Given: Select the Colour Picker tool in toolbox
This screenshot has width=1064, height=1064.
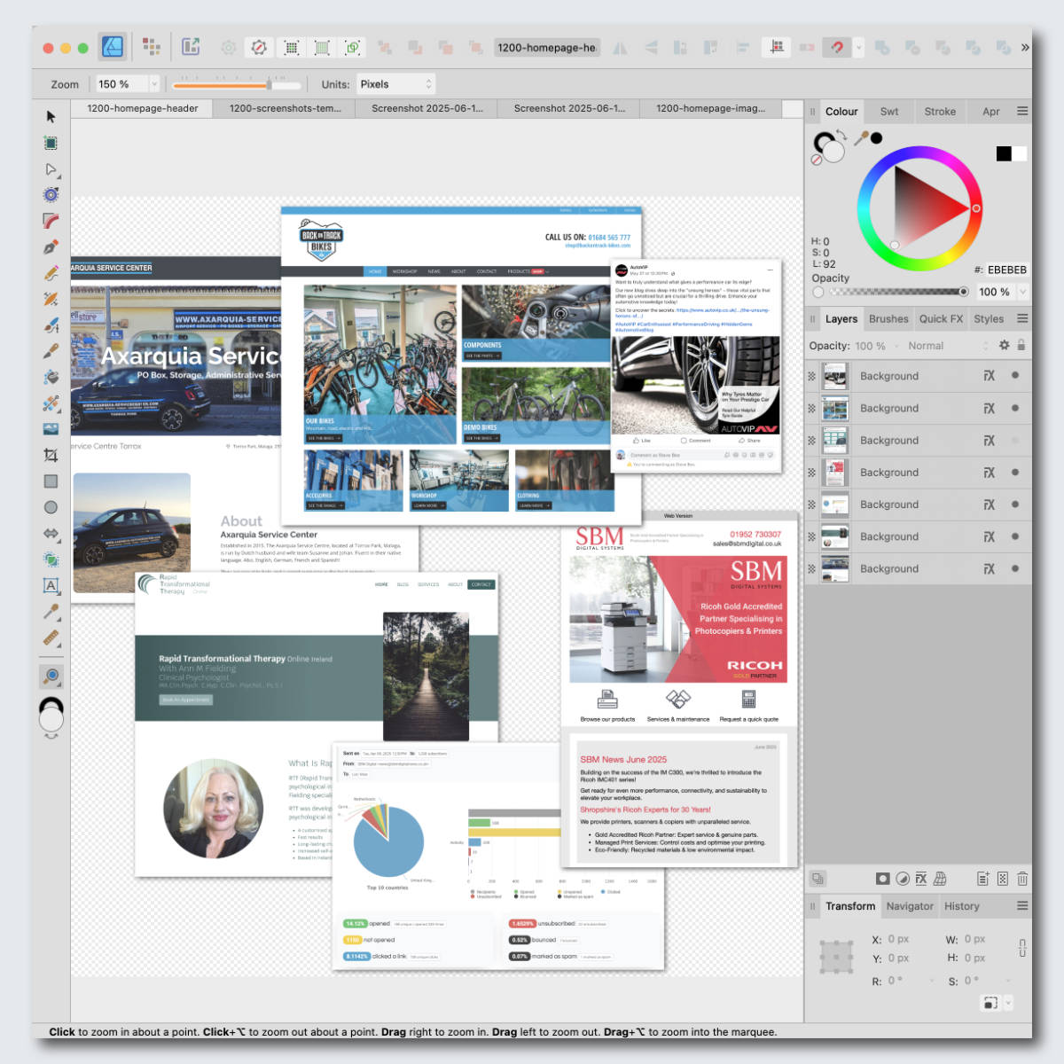Looking at the screenshot, I should (x=51, y=612).
